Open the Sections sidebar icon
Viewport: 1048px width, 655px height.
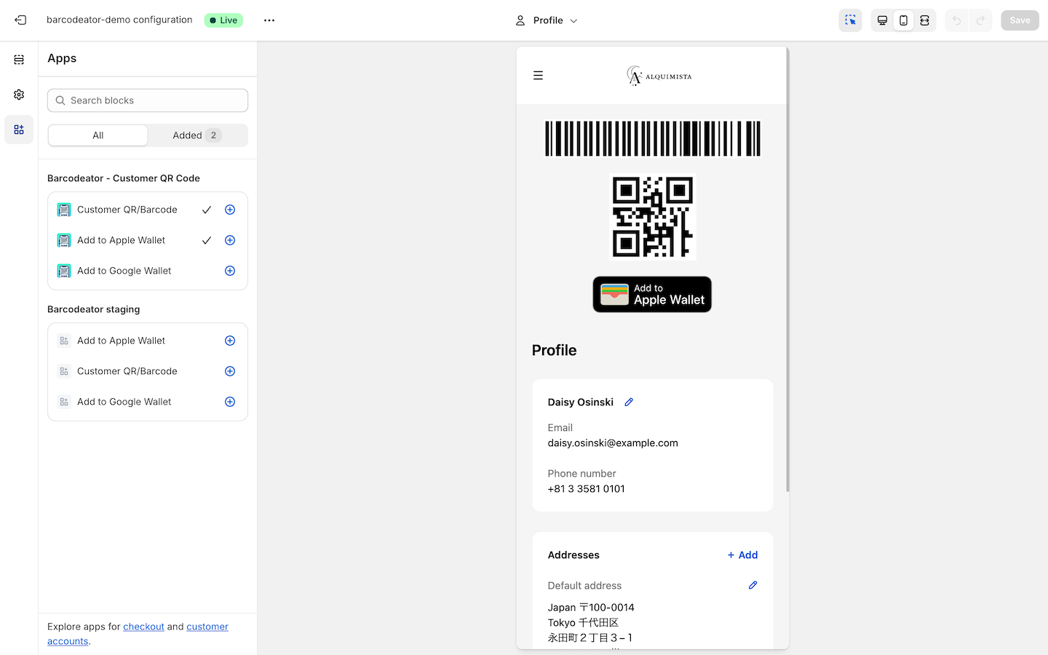19,60
